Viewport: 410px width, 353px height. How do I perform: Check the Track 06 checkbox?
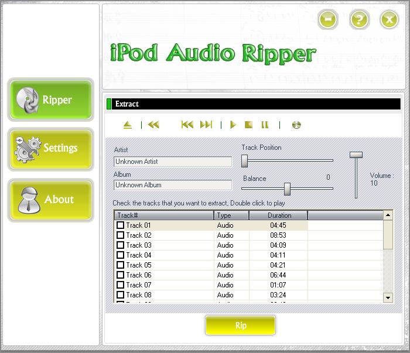pyautogui.click(x=120, y=275)
